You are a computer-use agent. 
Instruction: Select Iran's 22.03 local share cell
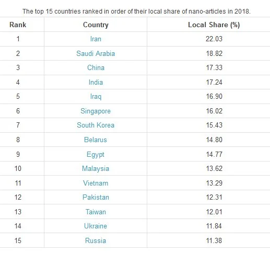pos(214,39)
